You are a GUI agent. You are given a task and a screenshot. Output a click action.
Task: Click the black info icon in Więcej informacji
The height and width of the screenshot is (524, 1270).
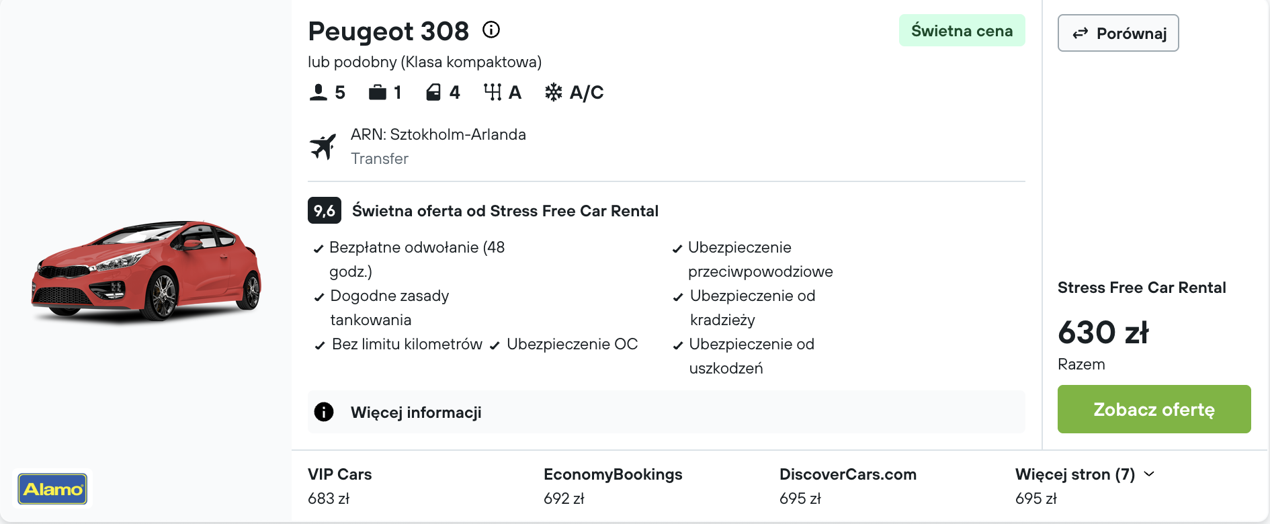click(324, 412)
